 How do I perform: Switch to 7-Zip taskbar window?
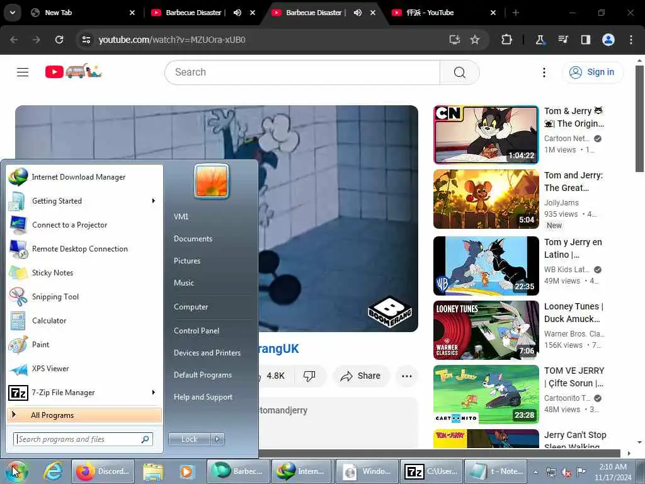pyautogui.click(x=431, y=471)
